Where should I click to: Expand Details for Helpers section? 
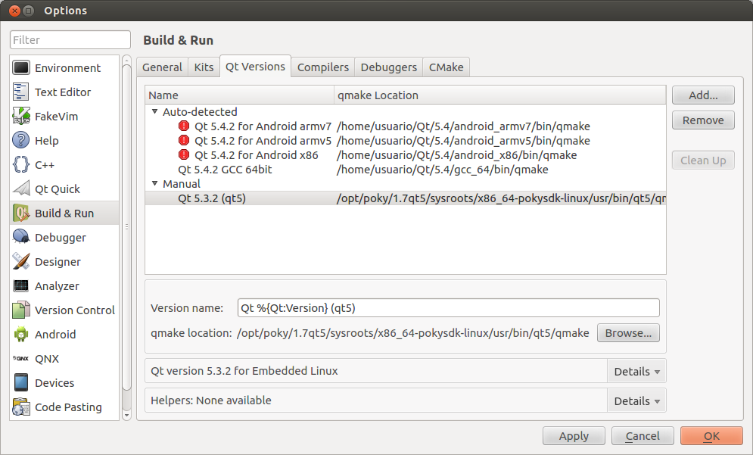[x=636, y=401]
